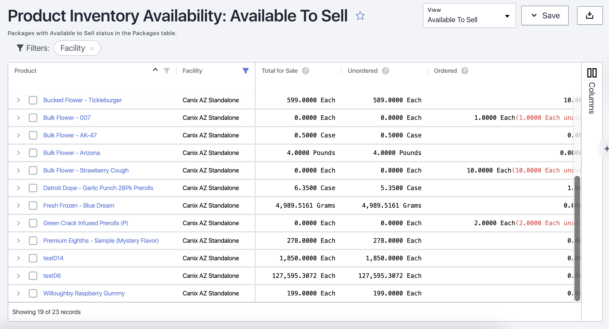The height and width of the screenshot is (329, 609).
Task: Remove the Facility filter chip
Action: [x=92, y=48]
